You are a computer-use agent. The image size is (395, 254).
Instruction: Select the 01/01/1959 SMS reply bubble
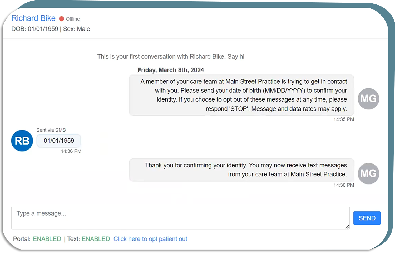[59, 141]
